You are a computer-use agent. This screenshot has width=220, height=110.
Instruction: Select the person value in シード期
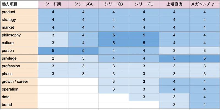[53, 51]
